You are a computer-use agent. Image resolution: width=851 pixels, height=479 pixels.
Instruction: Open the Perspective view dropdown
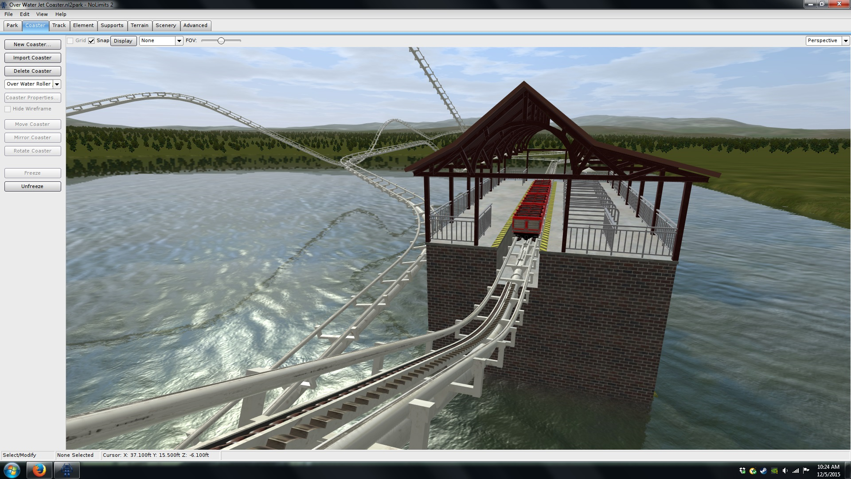tap(845, 41)
